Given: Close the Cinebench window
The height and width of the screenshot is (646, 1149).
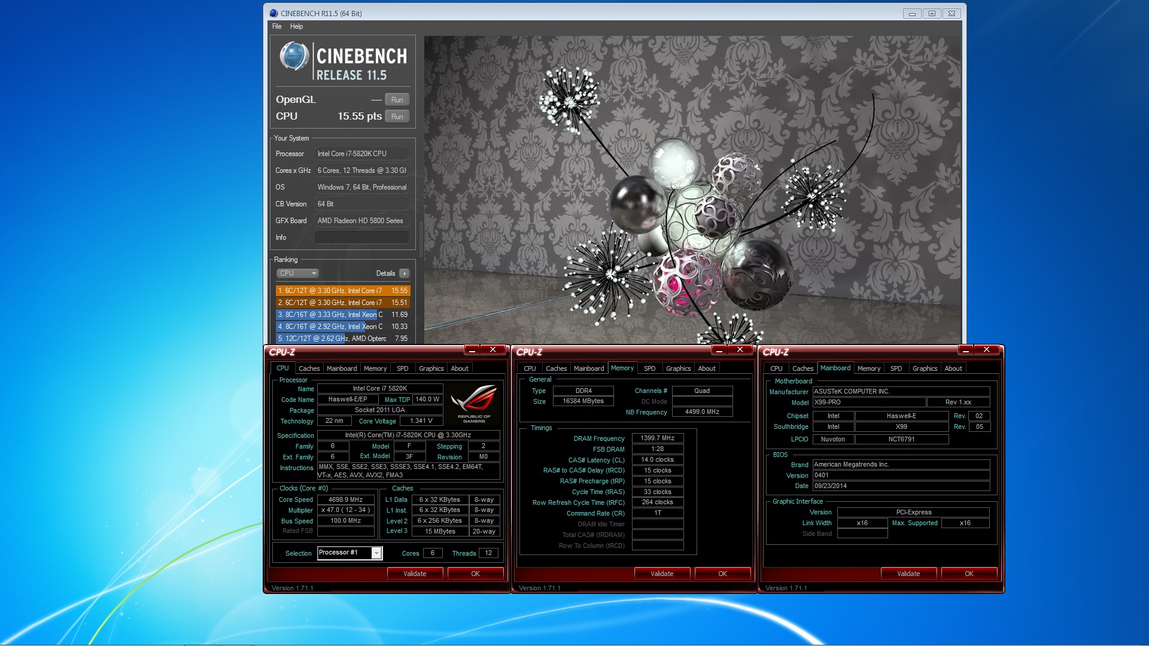Looking at the screenshot, I should pos(952,13).
